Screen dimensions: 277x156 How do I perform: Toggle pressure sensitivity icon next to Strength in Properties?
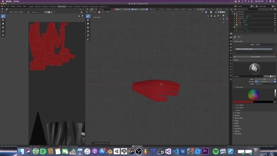tap(275, 81)
